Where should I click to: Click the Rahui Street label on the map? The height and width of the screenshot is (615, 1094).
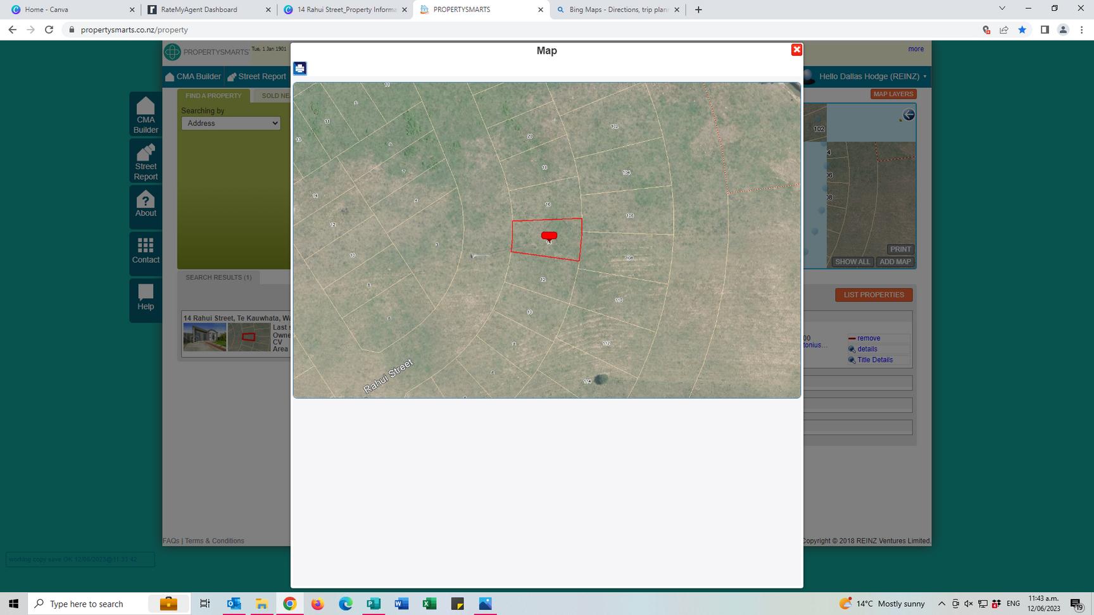(388, 376)
